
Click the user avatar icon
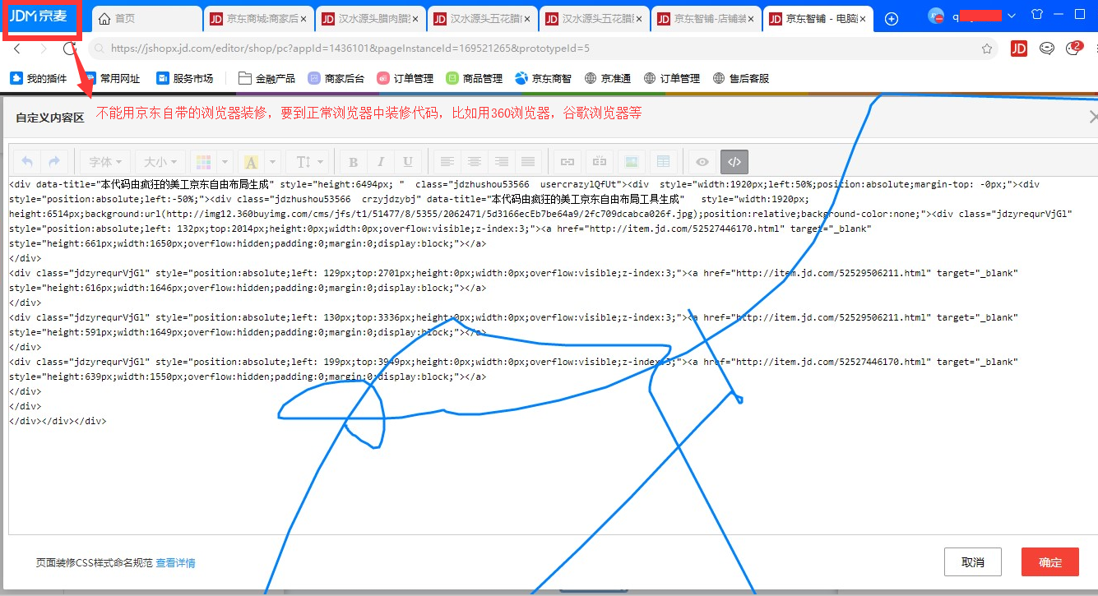[936, 16]
